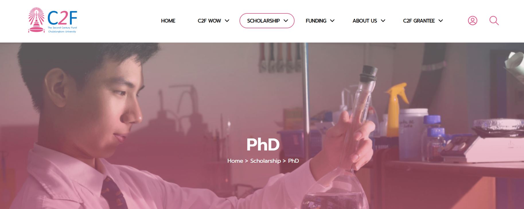524x209 pixels.
Task: Follow the Scholarship breadcrumb link
Action: (266, 161)
